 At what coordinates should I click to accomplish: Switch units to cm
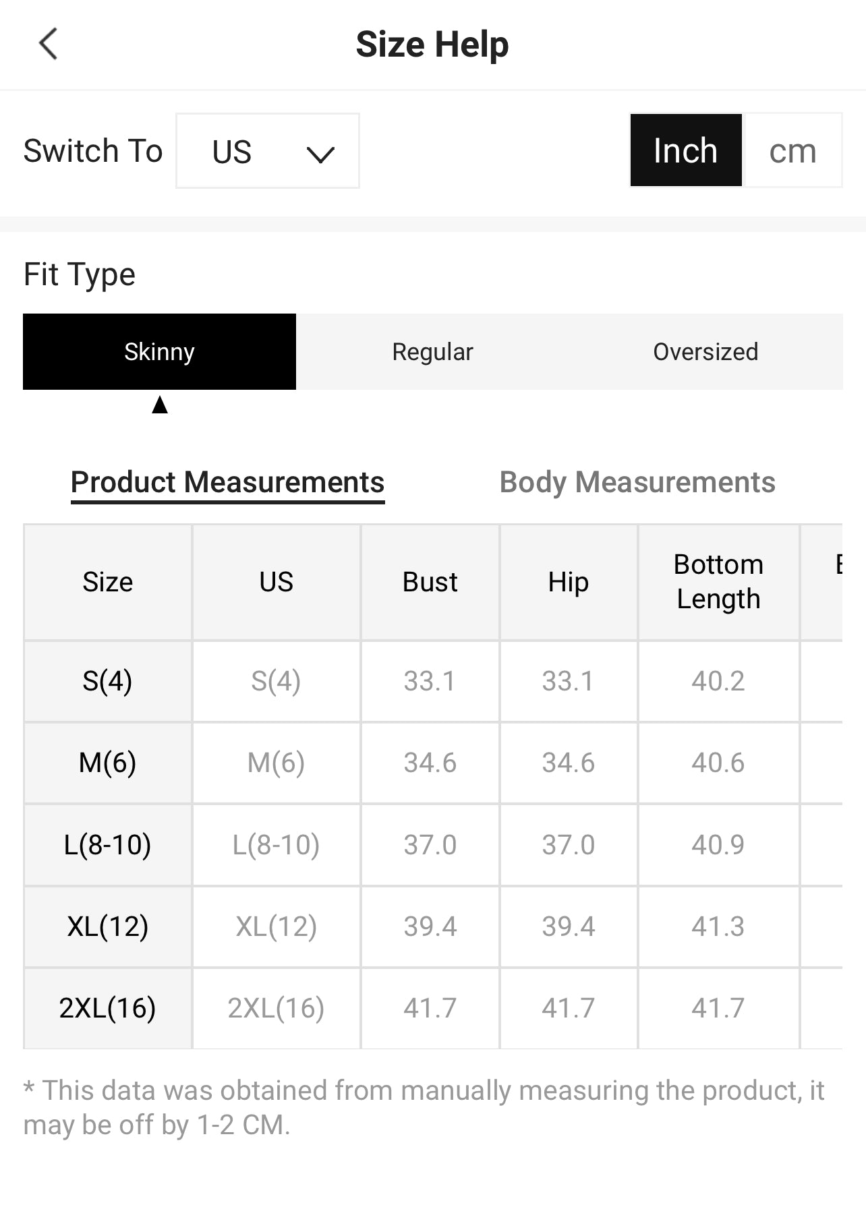tap(792, 150)
